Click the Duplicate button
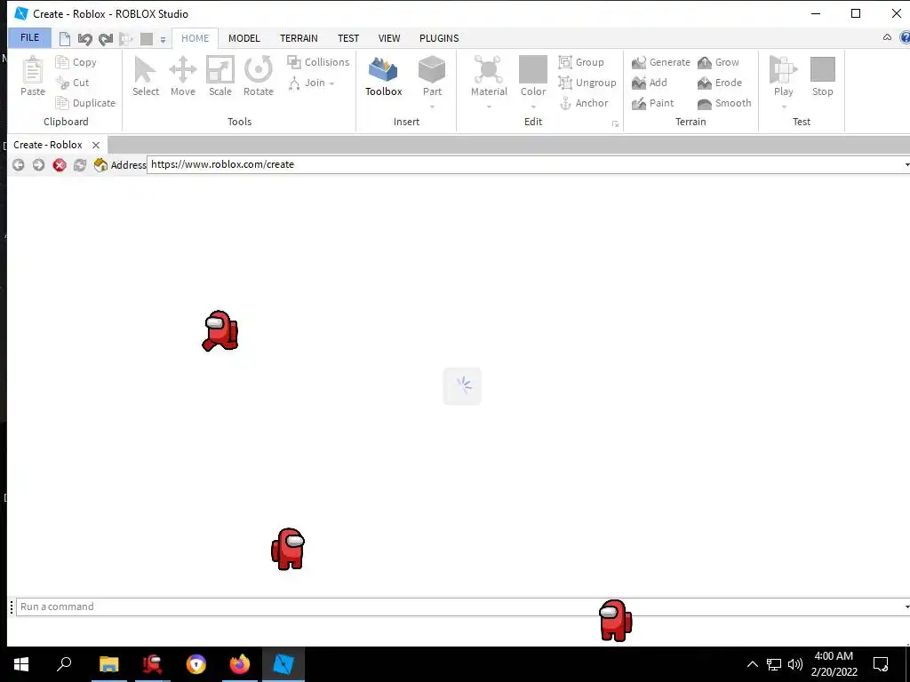910x682 pixels. [85, 103]
